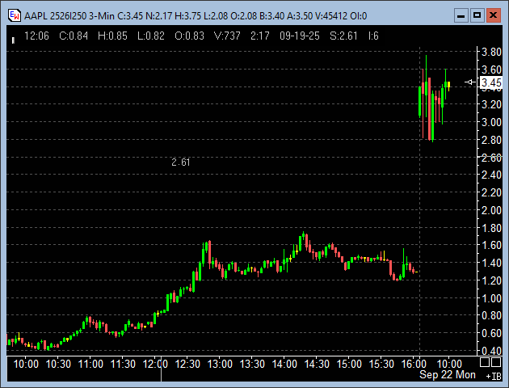Click the 16:00 label on the time axis
The width and height of the screenshot is (509, 388).
(x=414, y=365)
